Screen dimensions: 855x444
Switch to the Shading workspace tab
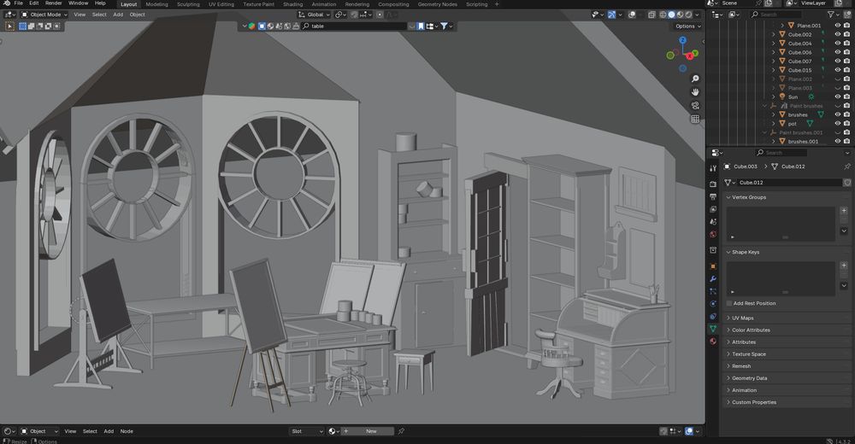(292, 3)
